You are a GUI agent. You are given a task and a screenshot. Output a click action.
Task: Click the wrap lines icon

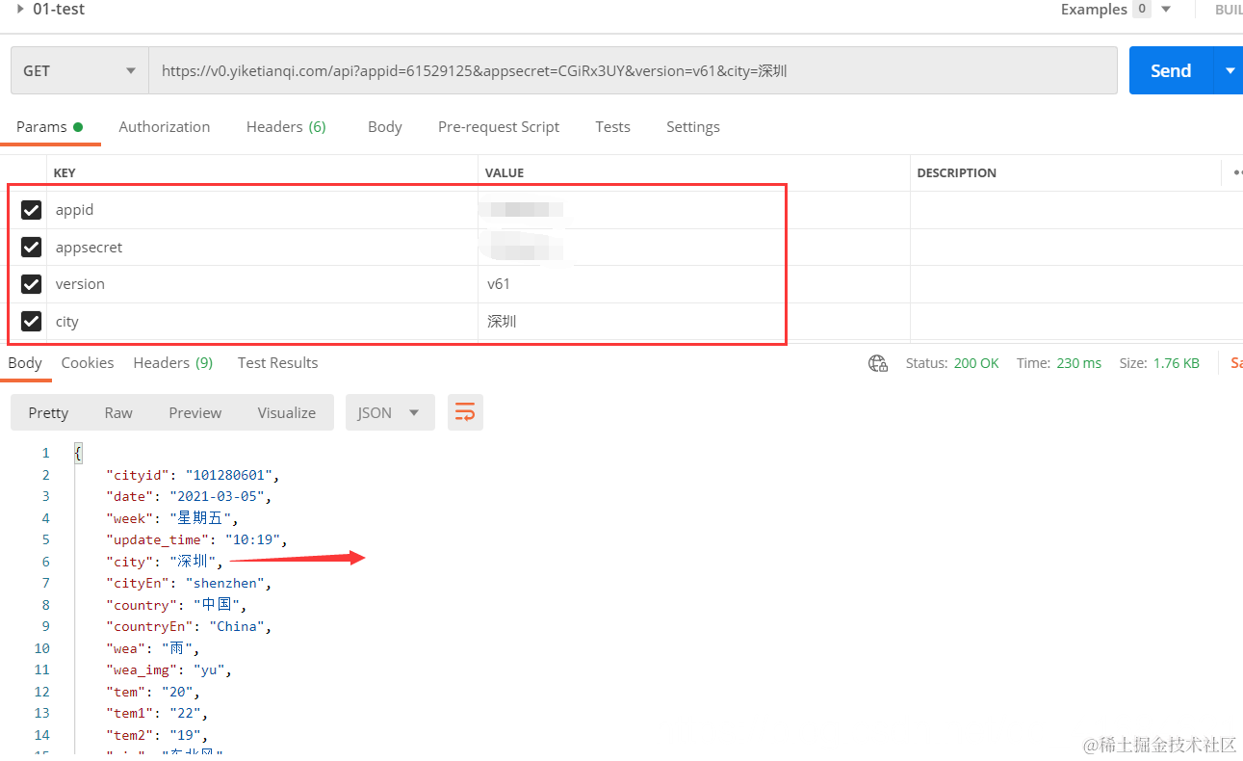point(465,412)
